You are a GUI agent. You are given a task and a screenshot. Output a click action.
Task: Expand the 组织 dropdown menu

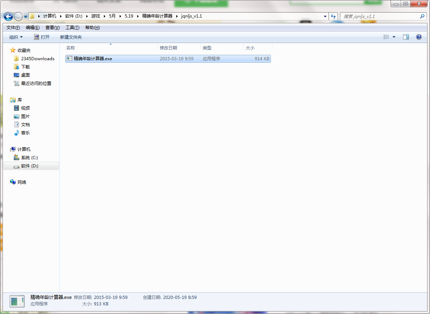tap(16, 37)
